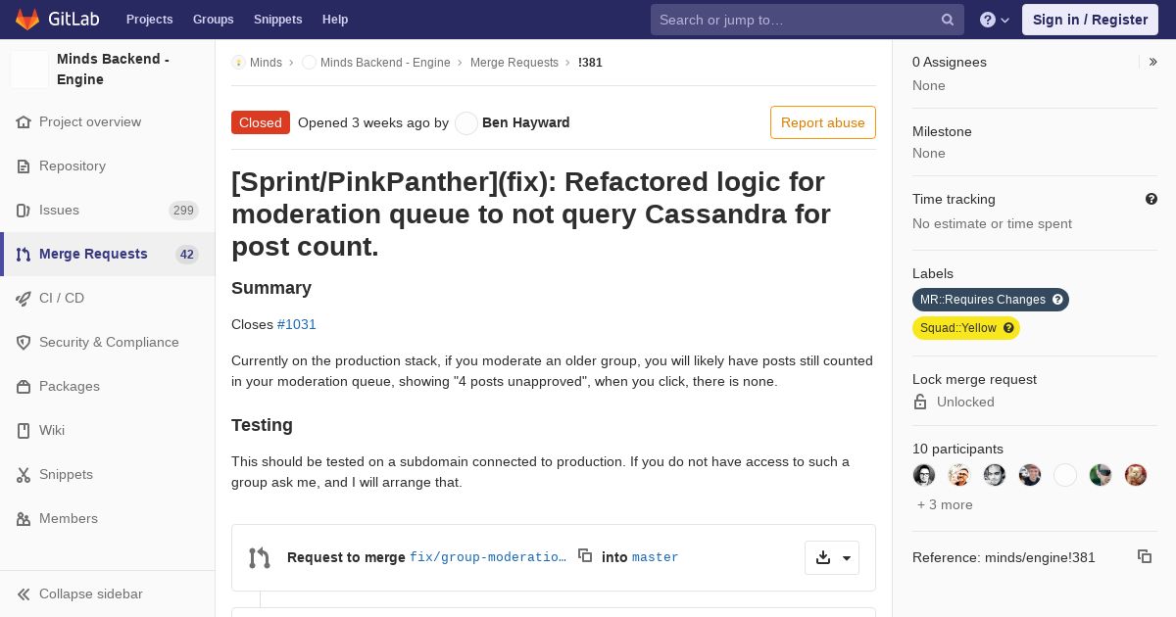Open the download dropdown button
The width and height of the screenshot is (1176, 617).
(832, 557)
